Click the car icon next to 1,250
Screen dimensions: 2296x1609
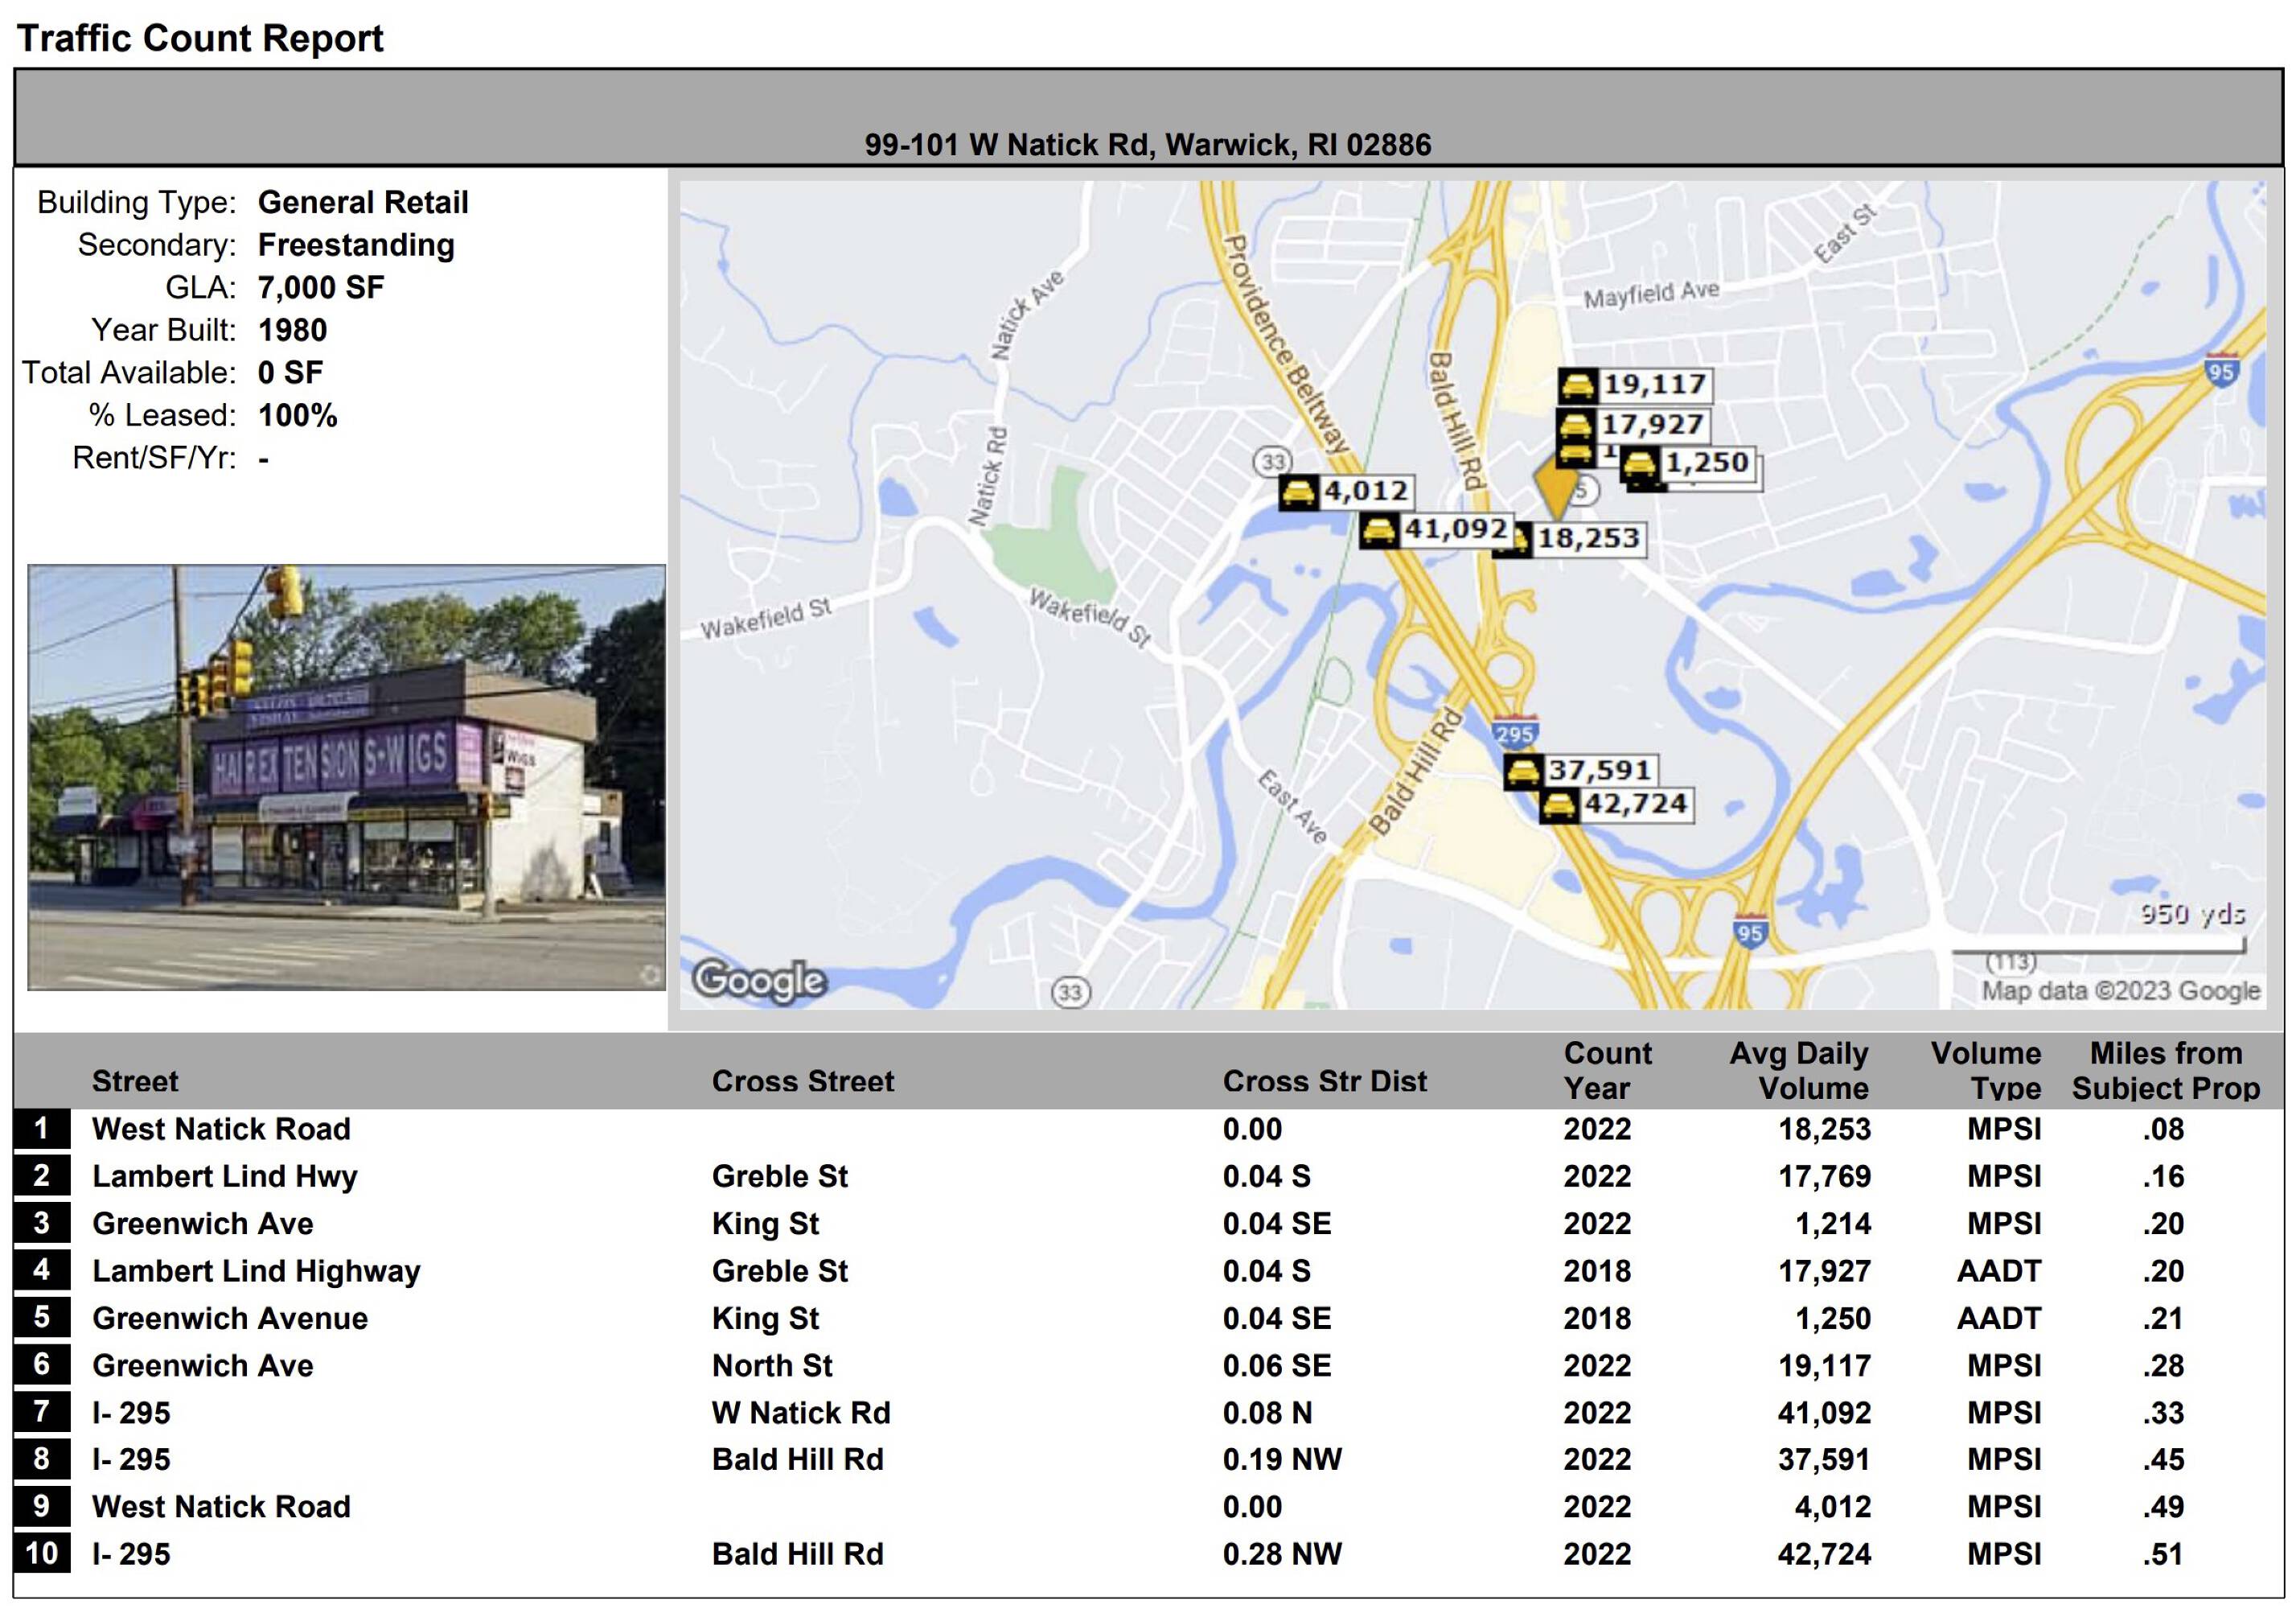tap(1640, 464)
